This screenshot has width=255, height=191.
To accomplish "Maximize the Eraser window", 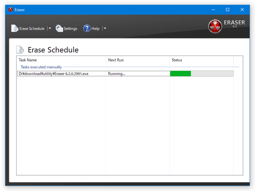I will pyautogui.click(x=227, y=9).
